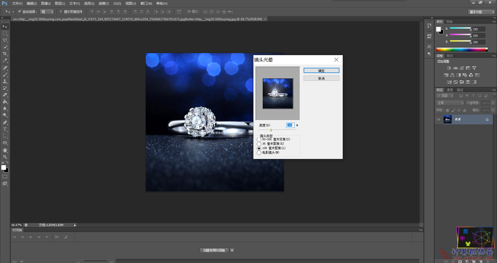The image size is (497, 263).
Task: Confirm Lens Flare with OK button
Action: click(x=321, y=71)
